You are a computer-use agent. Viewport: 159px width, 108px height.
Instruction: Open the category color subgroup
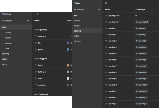coord(9,43)
